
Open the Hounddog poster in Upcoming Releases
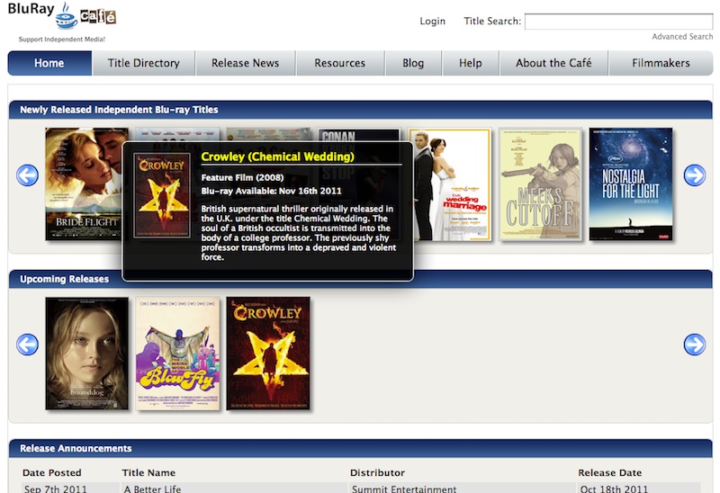87,354
